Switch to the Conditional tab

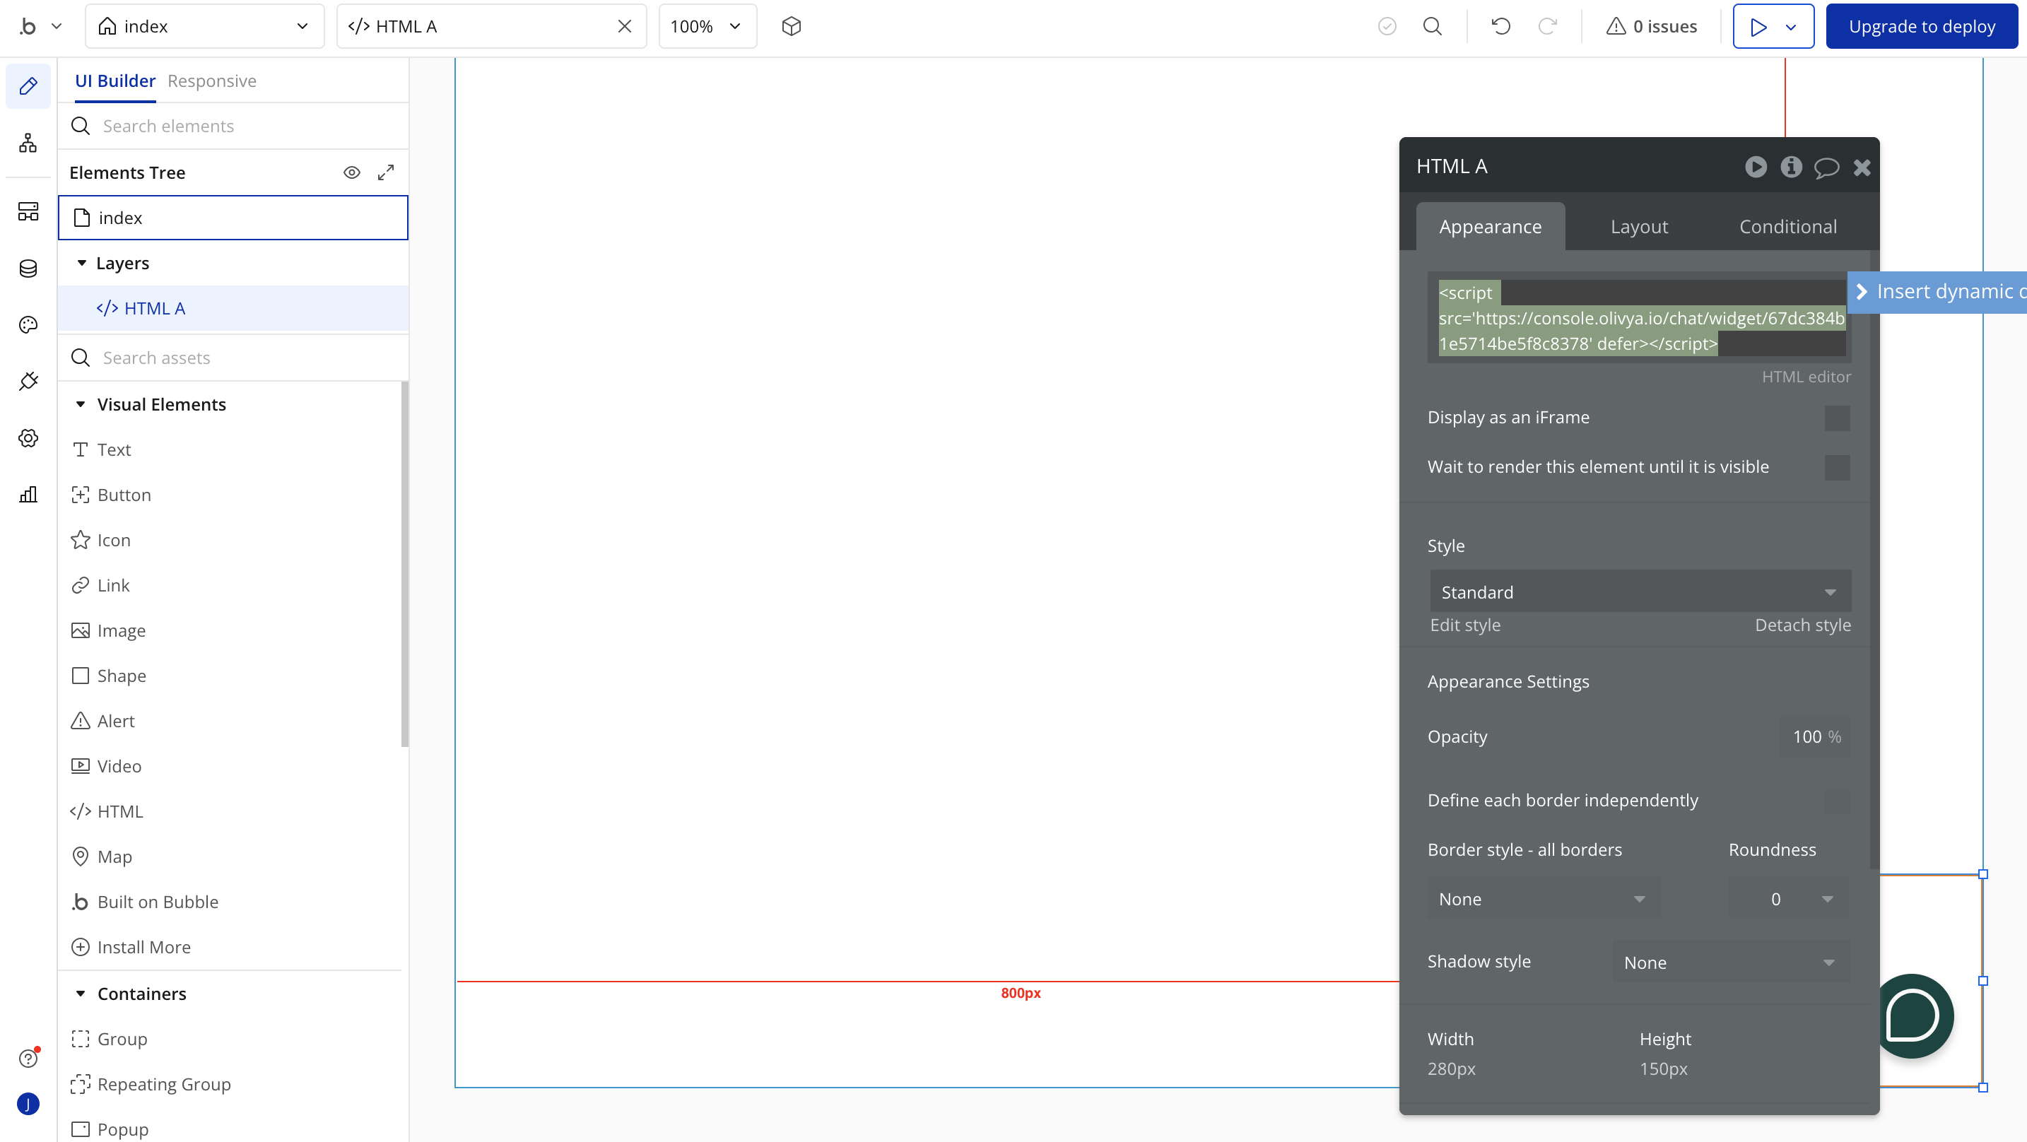coord(1788,227)
